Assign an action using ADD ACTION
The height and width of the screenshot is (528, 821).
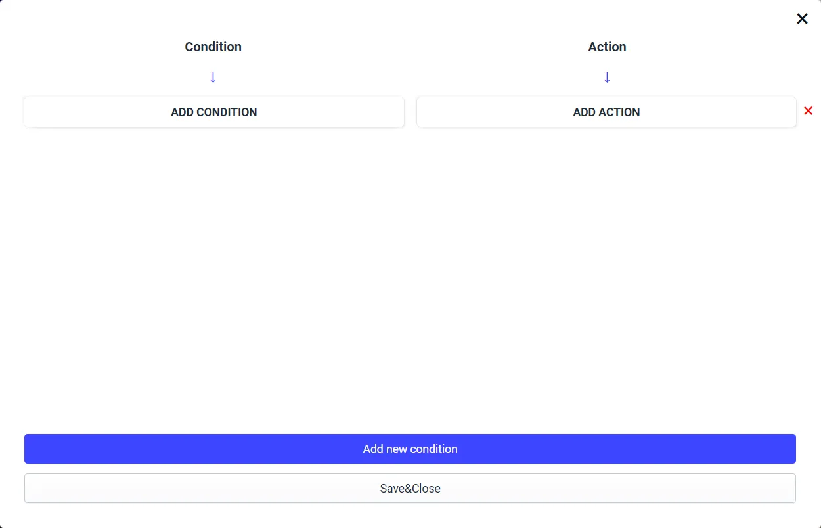coord(606,112)
